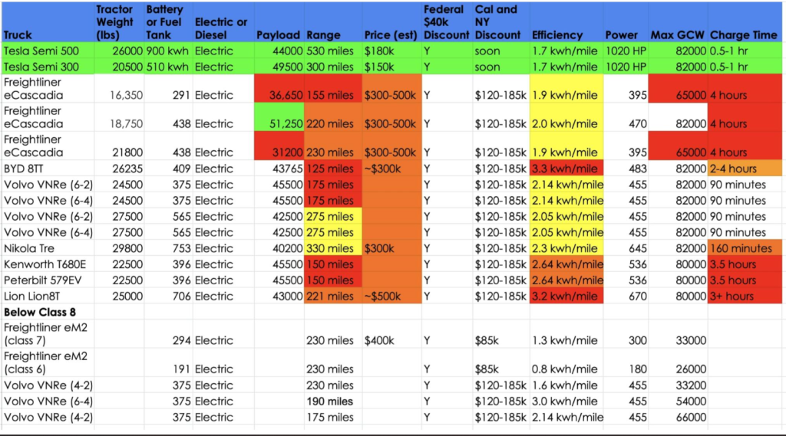Select the BYD 8TT 2-4 hours charge cell
The height and width of the screenshot is (436, 786).
point(745,169)
